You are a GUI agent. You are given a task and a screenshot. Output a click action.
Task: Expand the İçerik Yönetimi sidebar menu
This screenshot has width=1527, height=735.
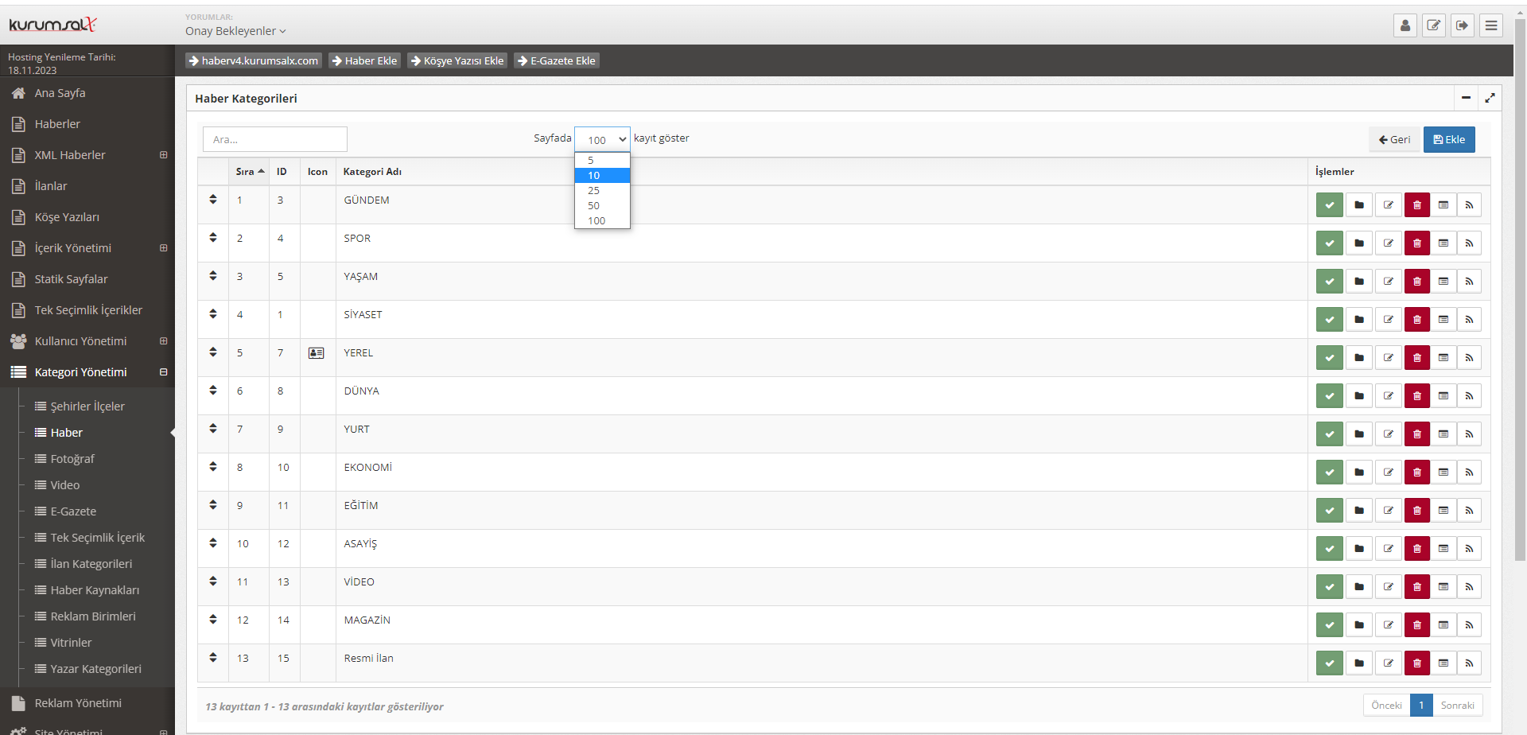click(164, 248)
